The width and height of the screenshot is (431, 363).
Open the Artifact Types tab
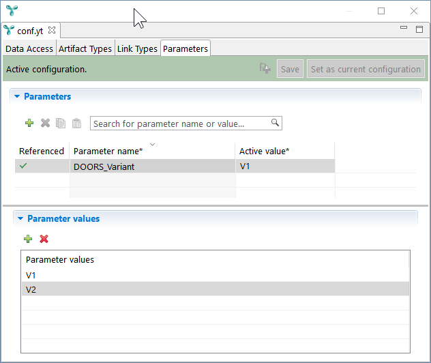[x=85, y=49]
